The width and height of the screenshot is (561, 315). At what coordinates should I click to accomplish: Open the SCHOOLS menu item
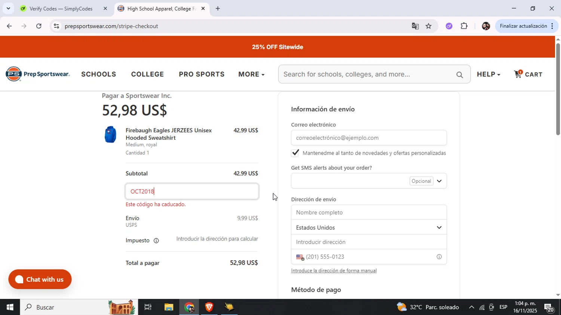point(99,74)
